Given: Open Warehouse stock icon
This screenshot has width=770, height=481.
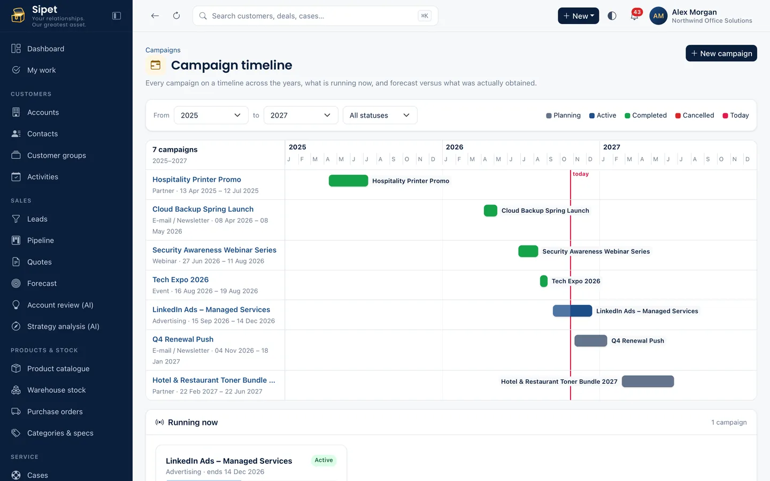Looking at the screenshot, I should click(x=16, y=390).
